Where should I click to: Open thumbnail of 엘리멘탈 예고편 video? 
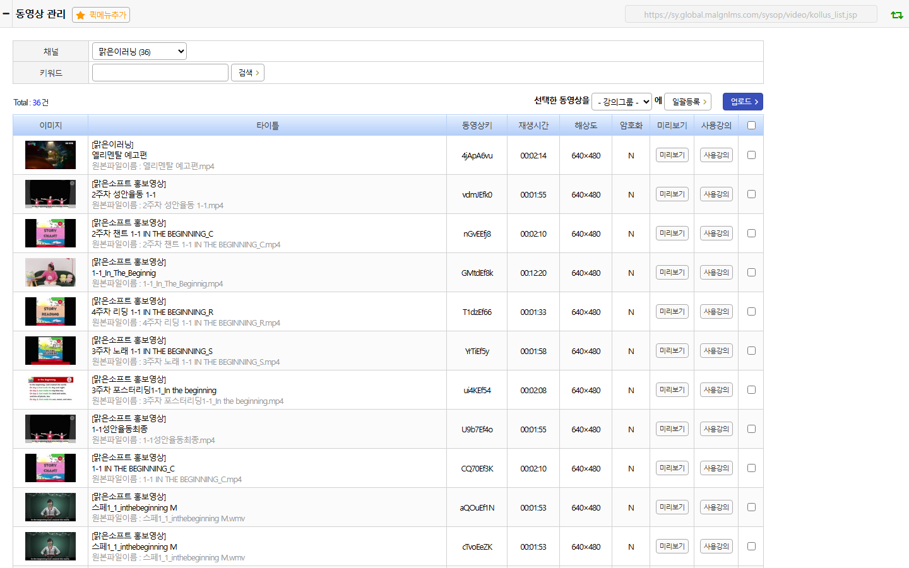tap(50, 155)
